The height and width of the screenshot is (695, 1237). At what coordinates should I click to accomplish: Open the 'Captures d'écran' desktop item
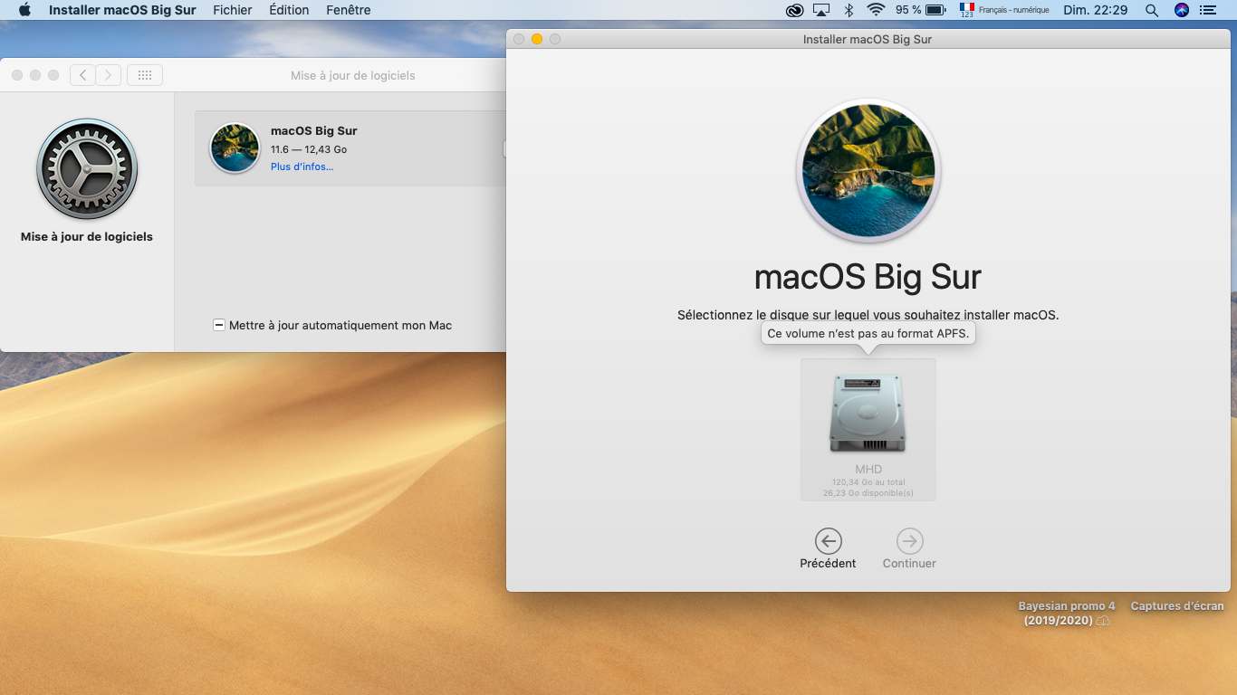coord(1177,606)
